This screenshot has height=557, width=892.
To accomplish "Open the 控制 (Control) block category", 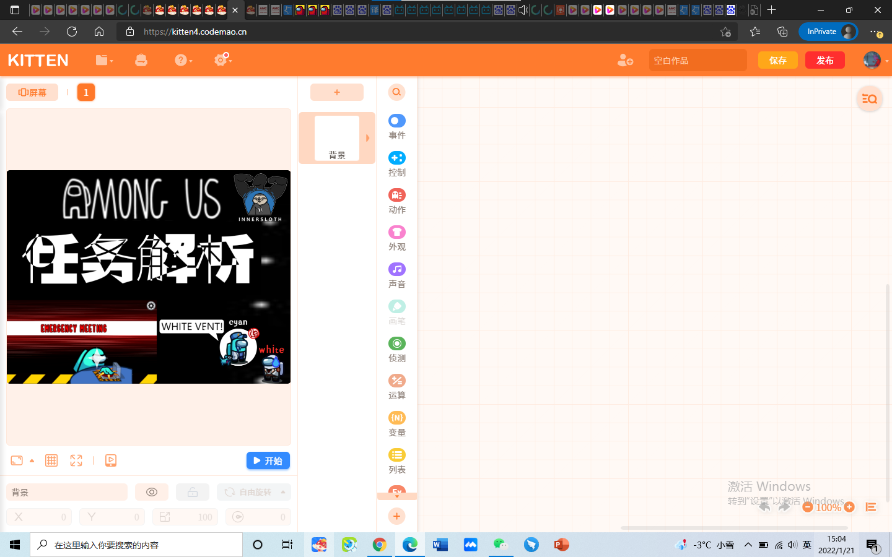I will click(397, 164).
